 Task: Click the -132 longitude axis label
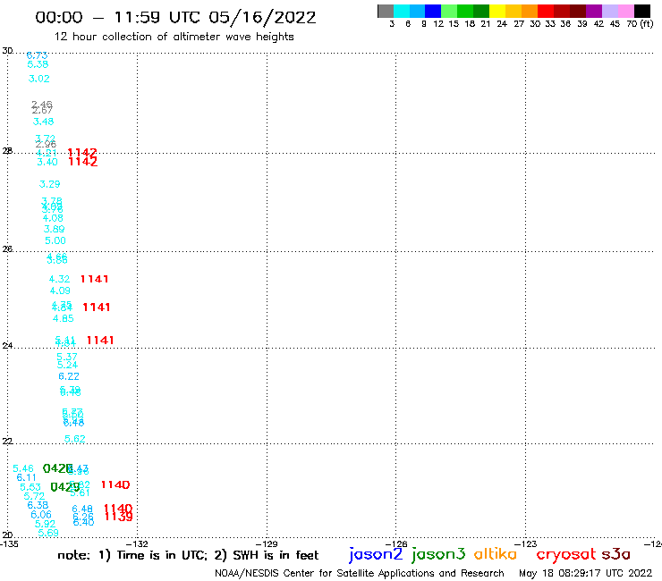click(138, 543)
